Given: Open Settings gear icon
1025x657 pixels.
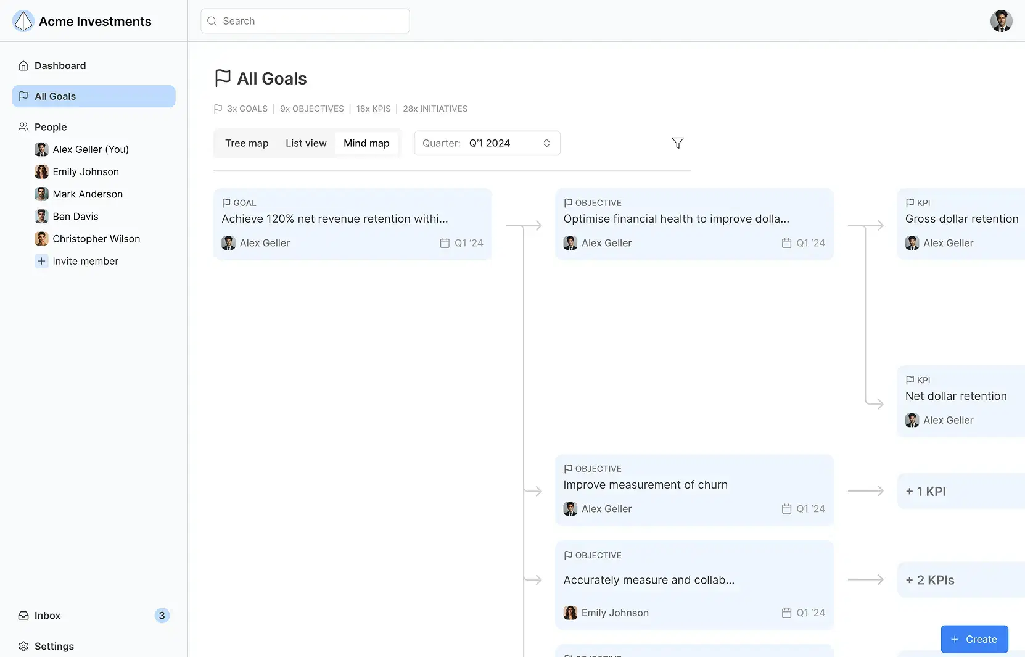Looking at the screenshot, I should tap(23, 647).
